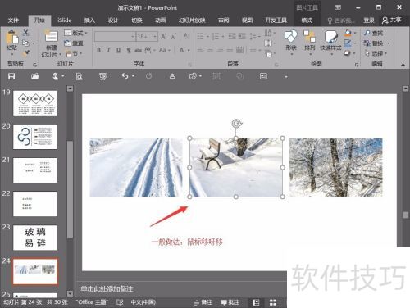
Task: Select slide 23 thumbnail 玻璃易碎
Action: click(35, 238)
